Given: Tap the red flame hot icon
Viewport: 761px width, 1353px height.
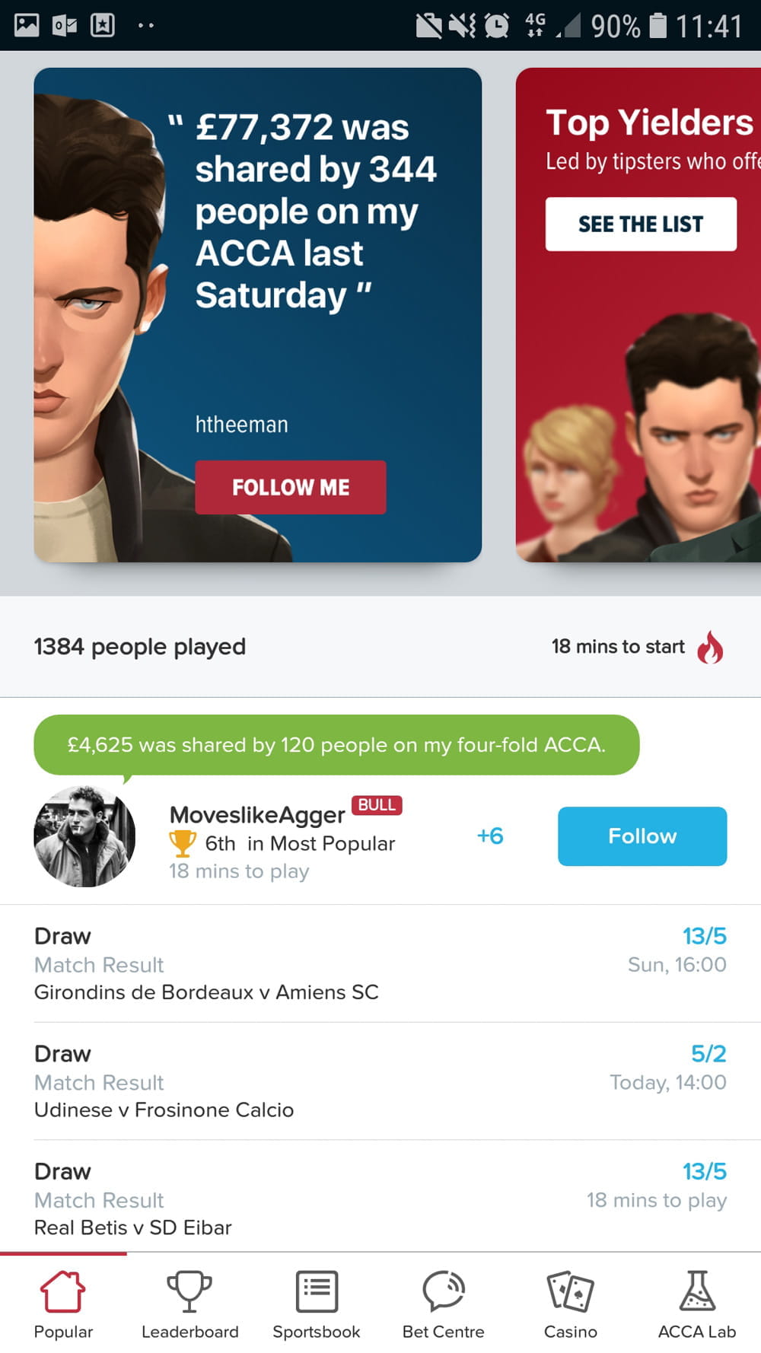Looking at the screenshot, I should 710,647.
